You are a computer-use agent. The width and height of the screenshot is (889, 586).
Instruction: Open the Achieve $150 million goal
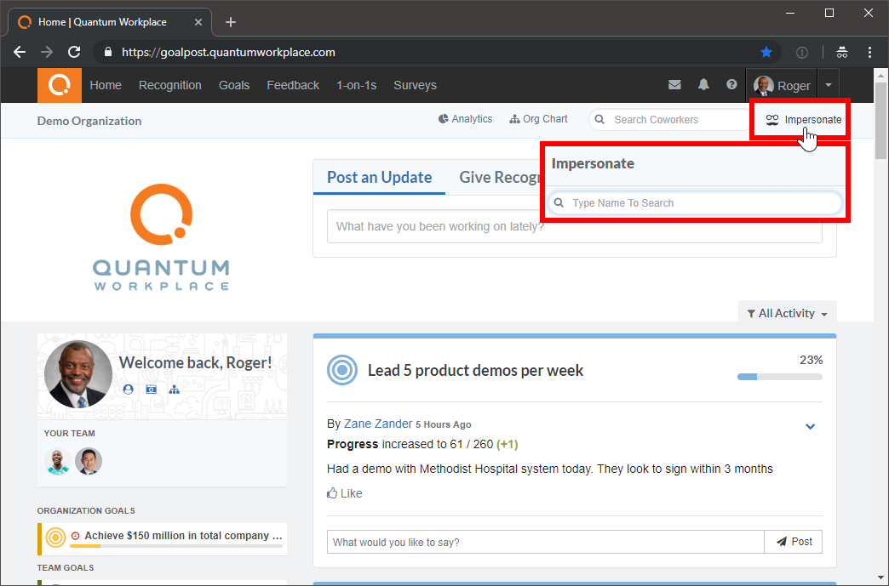click(183, 536)
